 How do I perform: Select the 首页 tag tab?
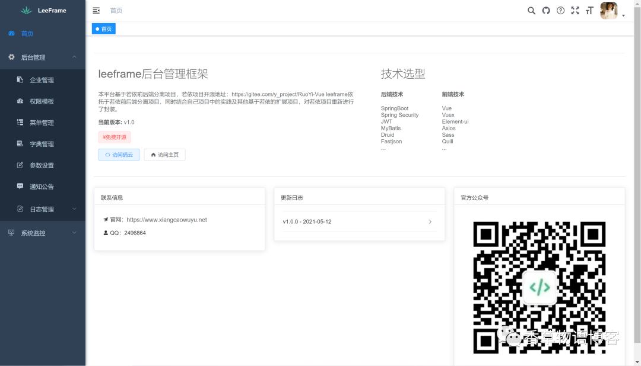point(104,29)
